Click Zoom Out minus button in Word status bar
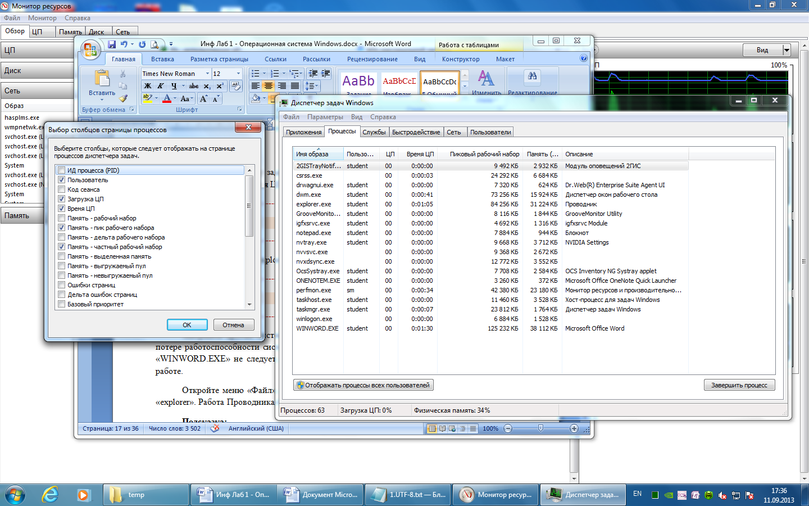 click(508, 428)
